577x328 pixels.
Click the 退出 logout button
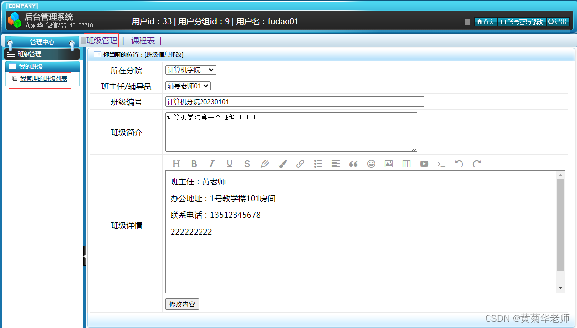pyautogui.click(x=557, y=22)
